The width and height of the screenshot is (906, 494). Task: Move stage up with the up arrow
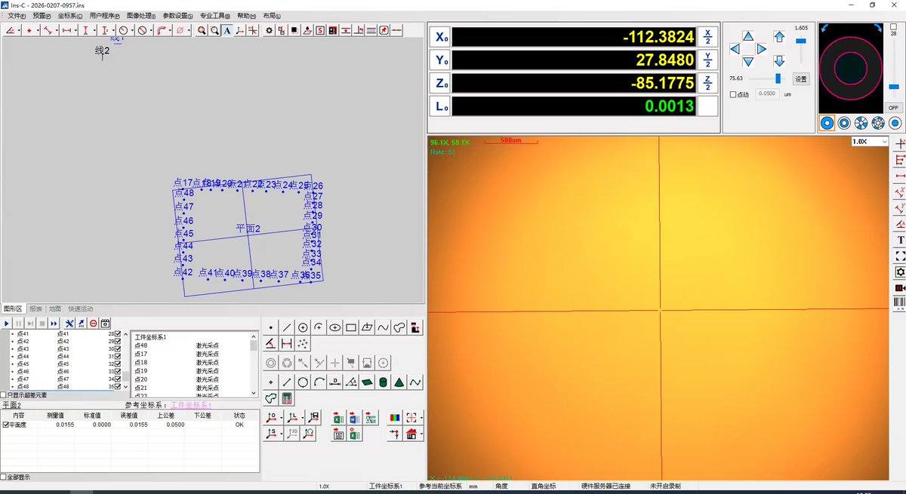click(747, 35)
